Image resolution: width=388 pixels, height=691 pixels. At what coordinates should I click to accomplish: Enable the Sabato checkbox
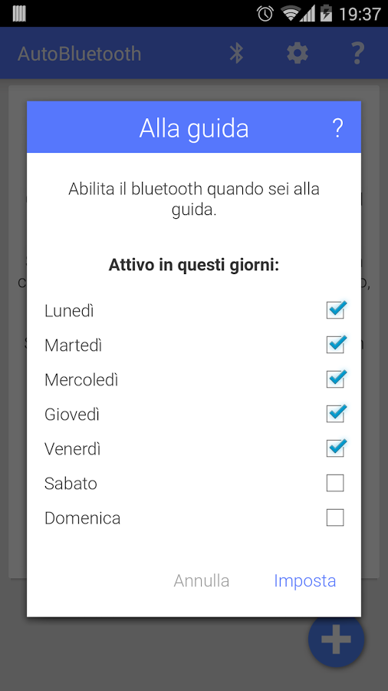click(x=335, y=483)
